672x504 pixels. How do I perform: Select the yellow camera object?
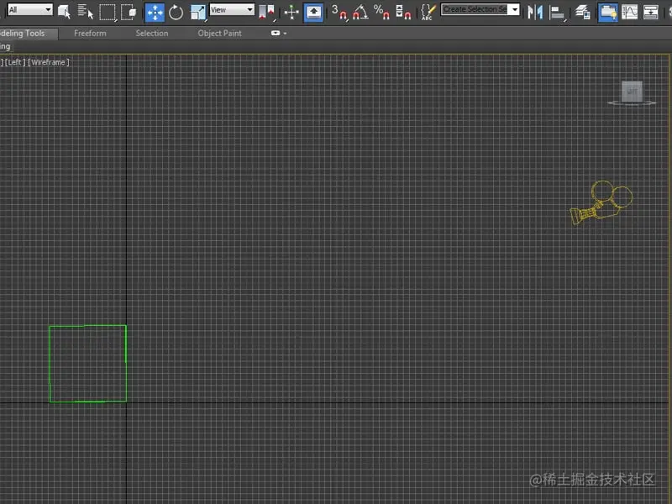point(601,202)
